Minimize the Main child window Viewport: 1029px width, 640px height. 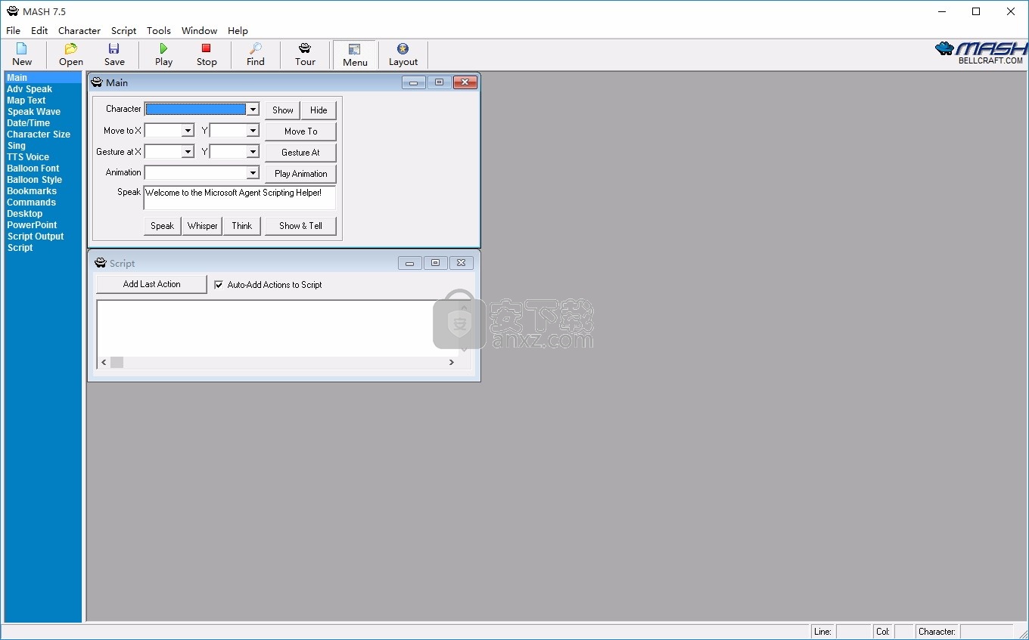413,82
